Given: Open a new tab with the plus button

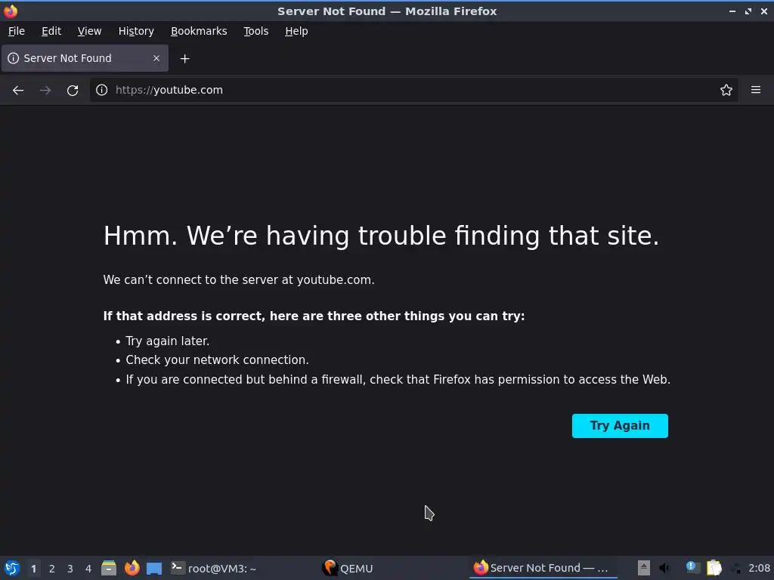Looking at the screenshot, I should [x=184, y=59].
